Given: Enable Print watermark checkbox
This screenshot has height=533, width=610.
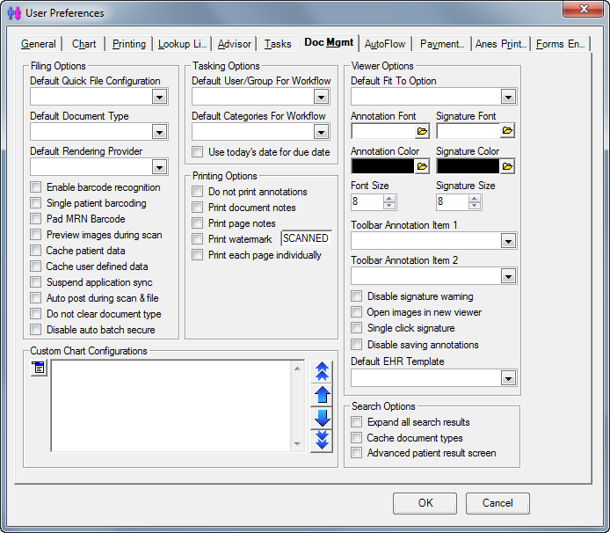Looking at the screenshot, I should (x=198, y=239).
